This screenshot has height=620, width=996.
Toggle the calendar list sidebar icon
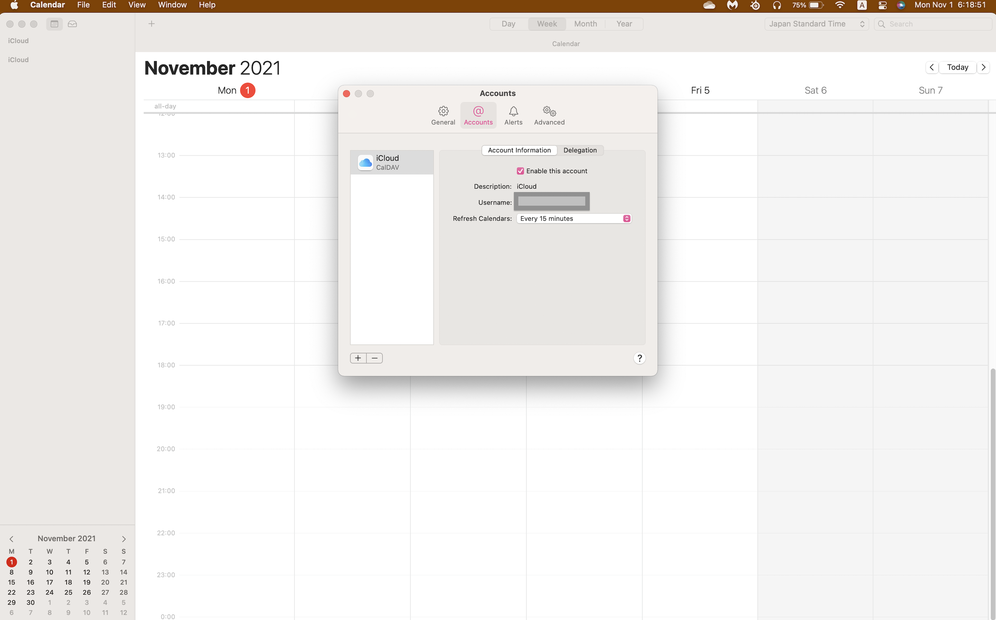tap(54, 24)
